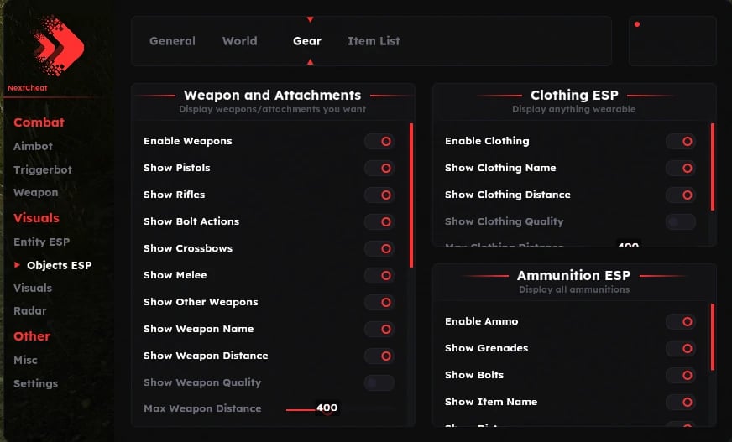Turn off Show Grenades toggle

(681, 348)
